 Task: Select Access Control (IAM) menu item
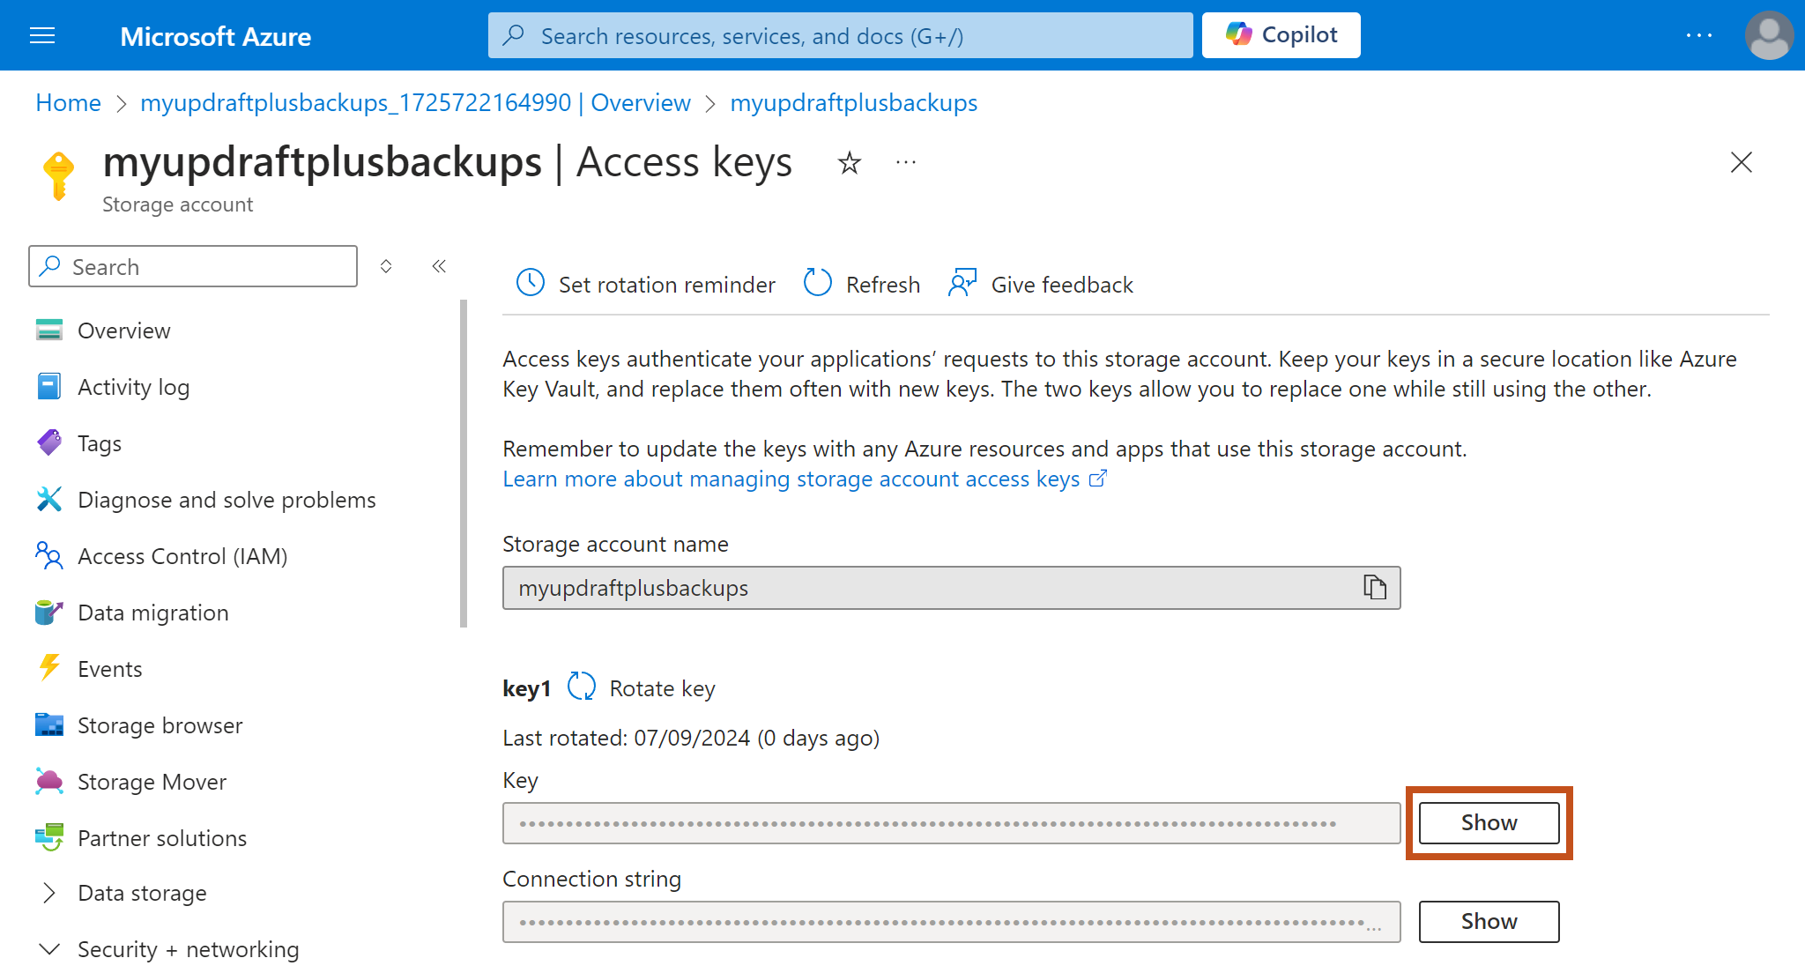pos(182,556)
